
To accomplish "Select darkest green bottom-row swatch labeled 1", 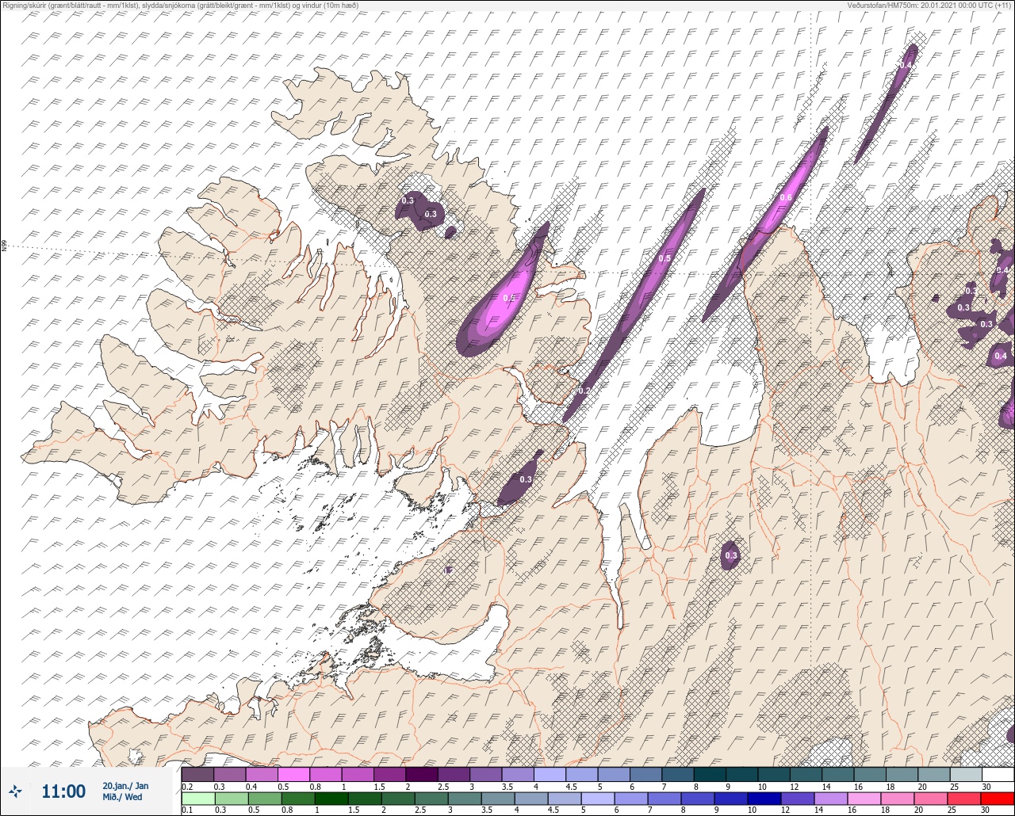I will click(x=331, y=799).
